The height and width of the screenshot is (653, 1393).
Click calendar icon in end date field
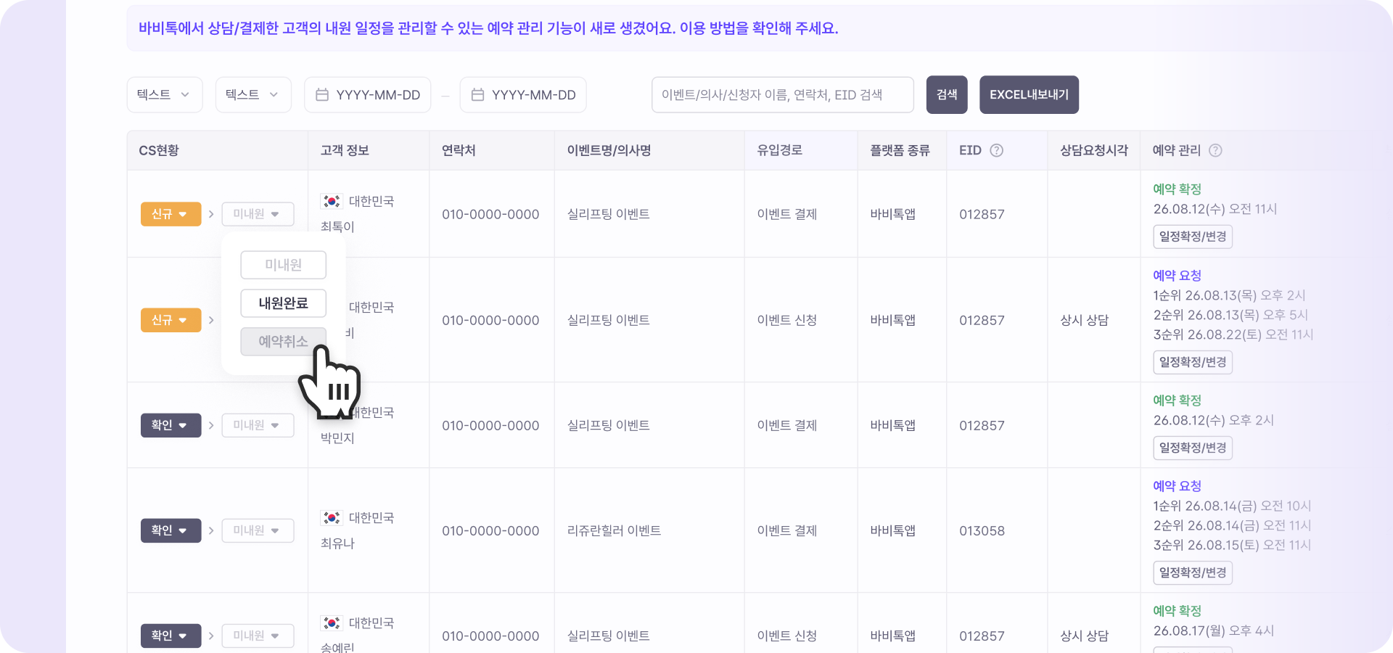point(477,95)
